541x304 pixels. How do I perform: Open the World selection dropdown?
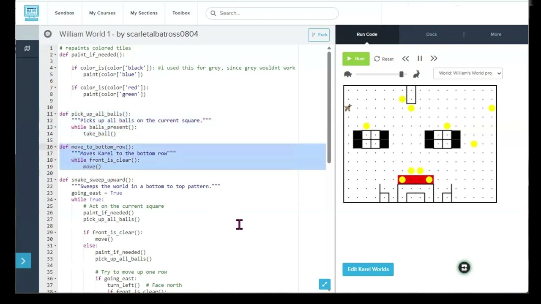468,73
